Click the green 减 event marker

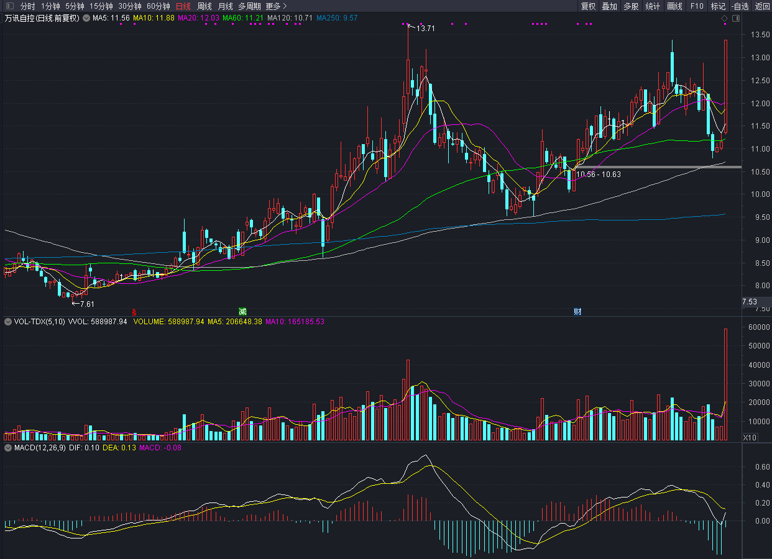[x=242, y=311]
